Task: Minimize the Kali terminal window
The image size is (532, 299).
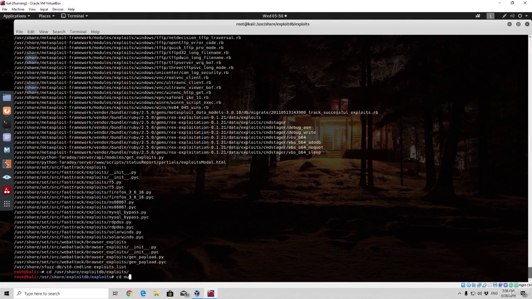Action: point(510,24)
